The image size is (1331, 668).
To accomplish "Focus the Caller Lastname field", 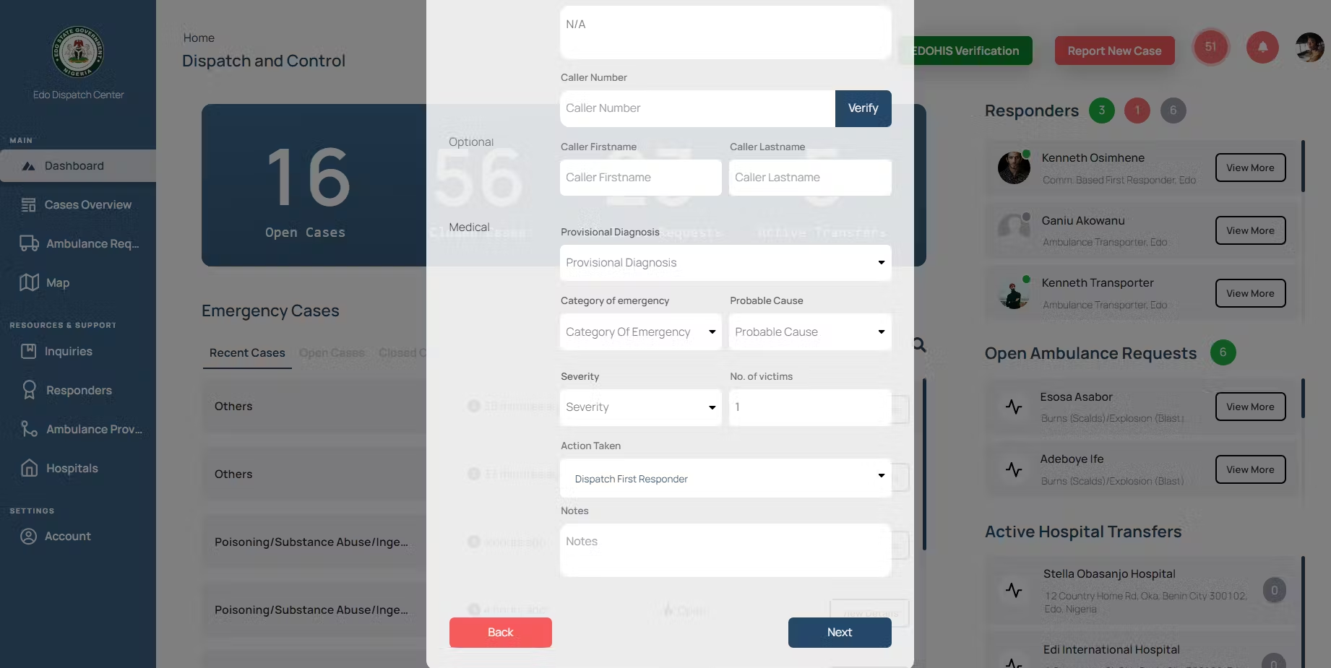I will (810, 178).
